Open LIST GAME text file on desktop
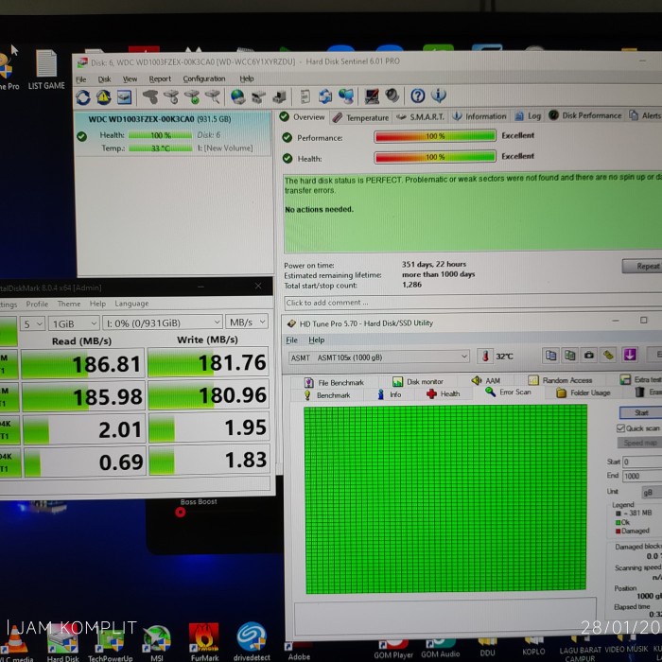The width and height of the screenshot is (662, 662). [x=46, y=69]
